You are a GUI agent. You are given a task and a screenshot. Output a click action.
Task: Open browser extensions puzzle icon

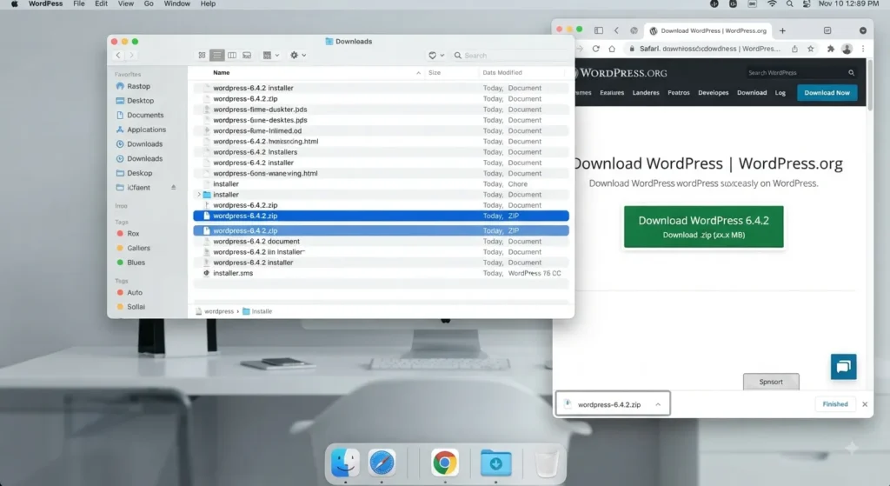[830, 49]
